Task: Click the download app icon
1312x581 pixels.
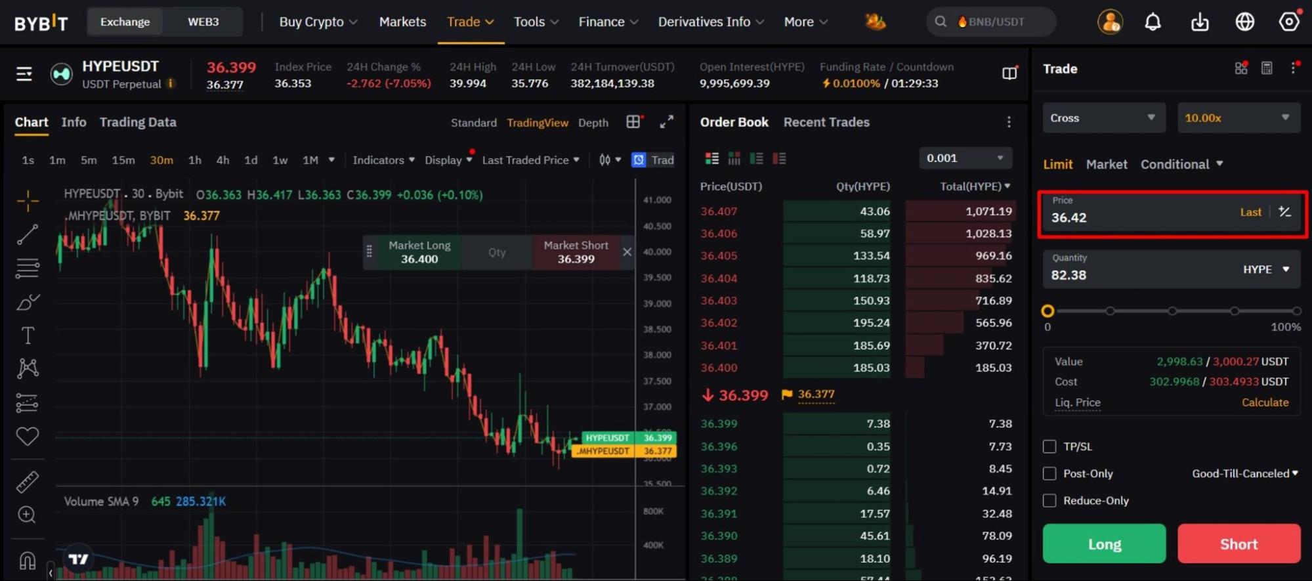Action: pyautogui.click(x=1199, y=22)
